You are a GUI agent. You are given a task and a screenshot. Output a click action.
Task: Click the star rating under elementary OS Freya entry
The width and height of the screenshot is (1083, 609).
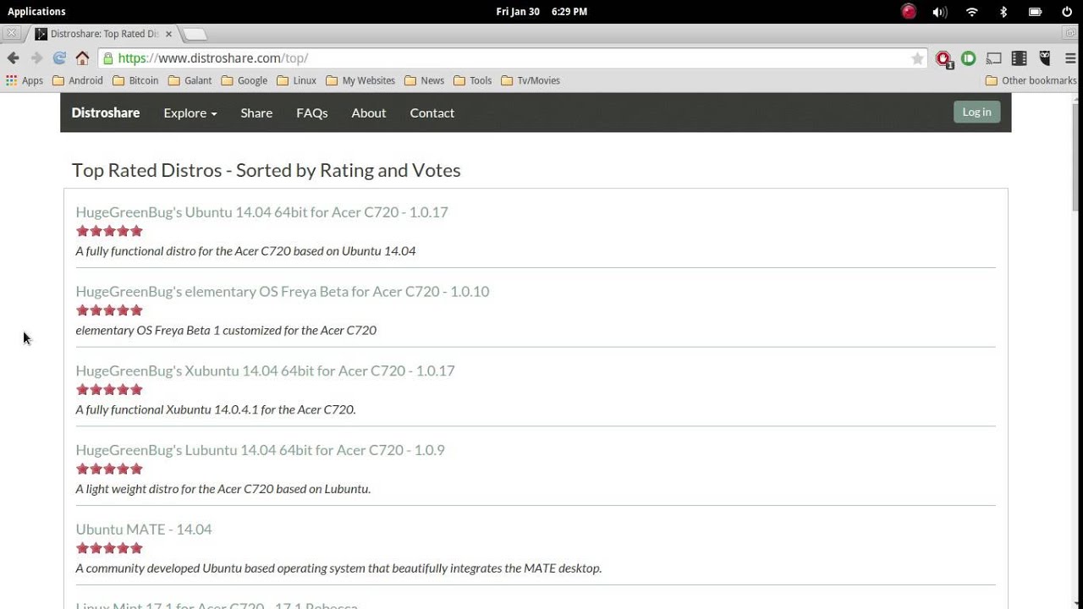[109, 310]
